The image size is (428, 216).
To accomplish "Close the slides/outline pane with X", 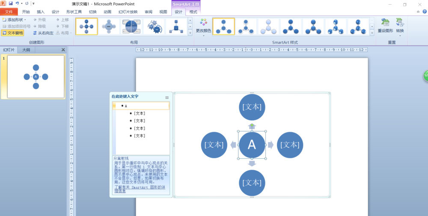I will click(63, 50).
